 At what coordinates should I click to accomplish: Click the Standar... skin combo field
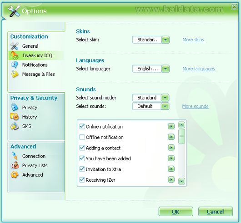tap(147, 40)
